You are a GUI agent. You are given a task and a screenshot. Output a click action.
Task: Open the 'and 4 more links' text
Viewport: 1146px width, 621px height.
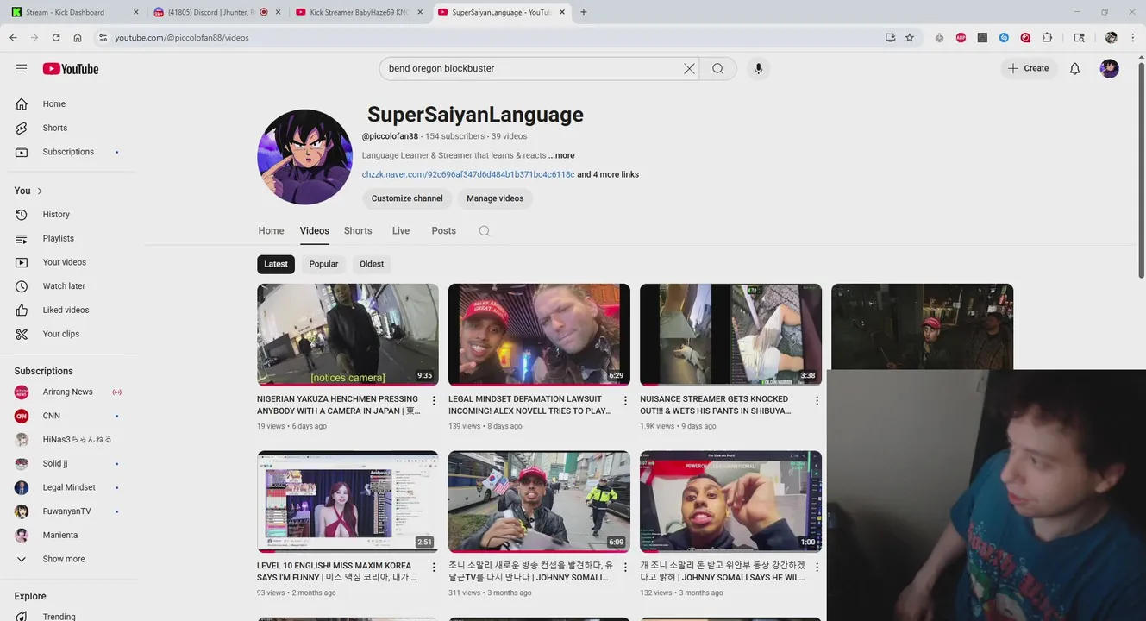coord(608,175)
